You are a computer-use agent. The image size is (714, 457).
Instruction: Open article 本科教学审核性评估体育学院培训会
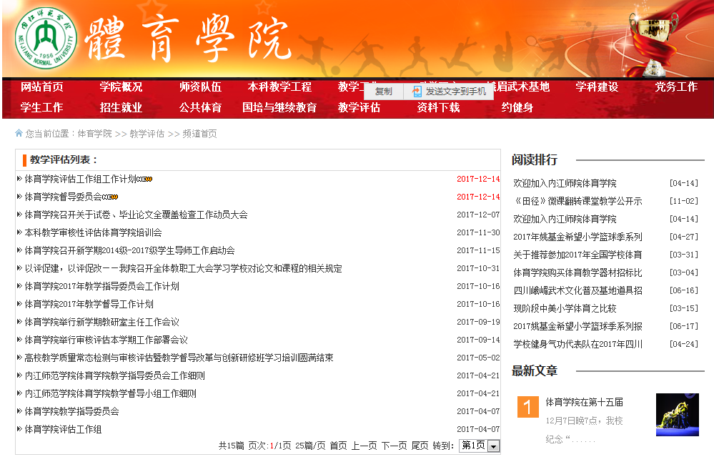point(93,232)
